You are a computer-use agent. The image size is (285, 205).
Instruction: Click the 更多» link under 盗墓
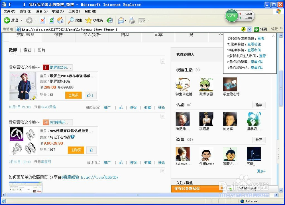[x=261, y=171]
